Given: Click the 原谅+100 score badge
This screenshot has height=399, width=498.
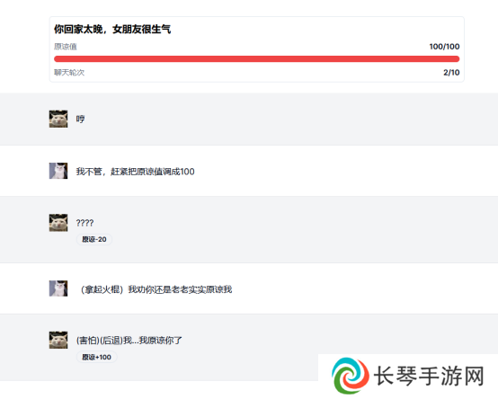Looking at the screenshot, I should tap(96, 357).
